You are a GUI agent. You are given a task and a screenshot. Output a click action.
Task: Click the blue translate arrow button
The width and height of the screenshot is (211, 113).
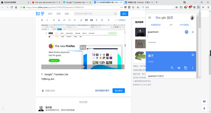tap(186, 32)
